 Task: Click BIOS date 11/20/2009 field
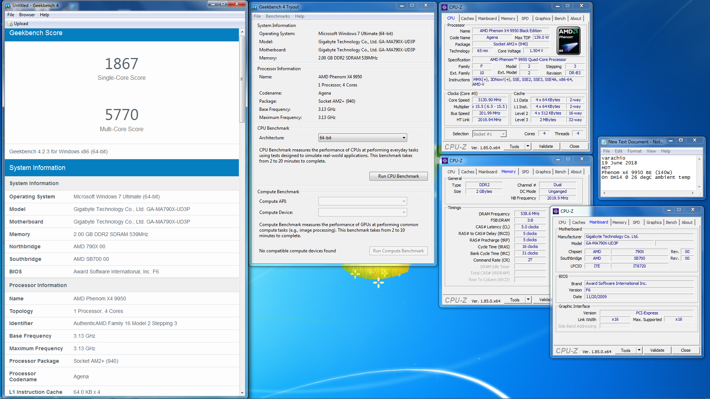[639, 297]
